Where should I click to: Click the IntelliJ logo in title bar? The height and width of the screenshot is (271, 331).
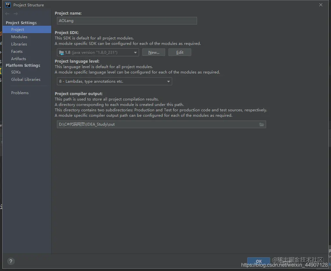click(x=8, y=5)
